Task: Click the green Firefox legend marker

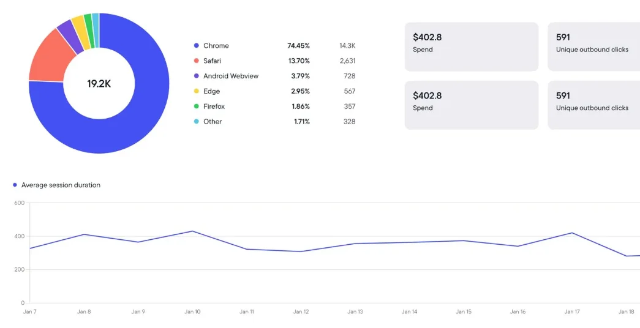Action: [196, 106]
